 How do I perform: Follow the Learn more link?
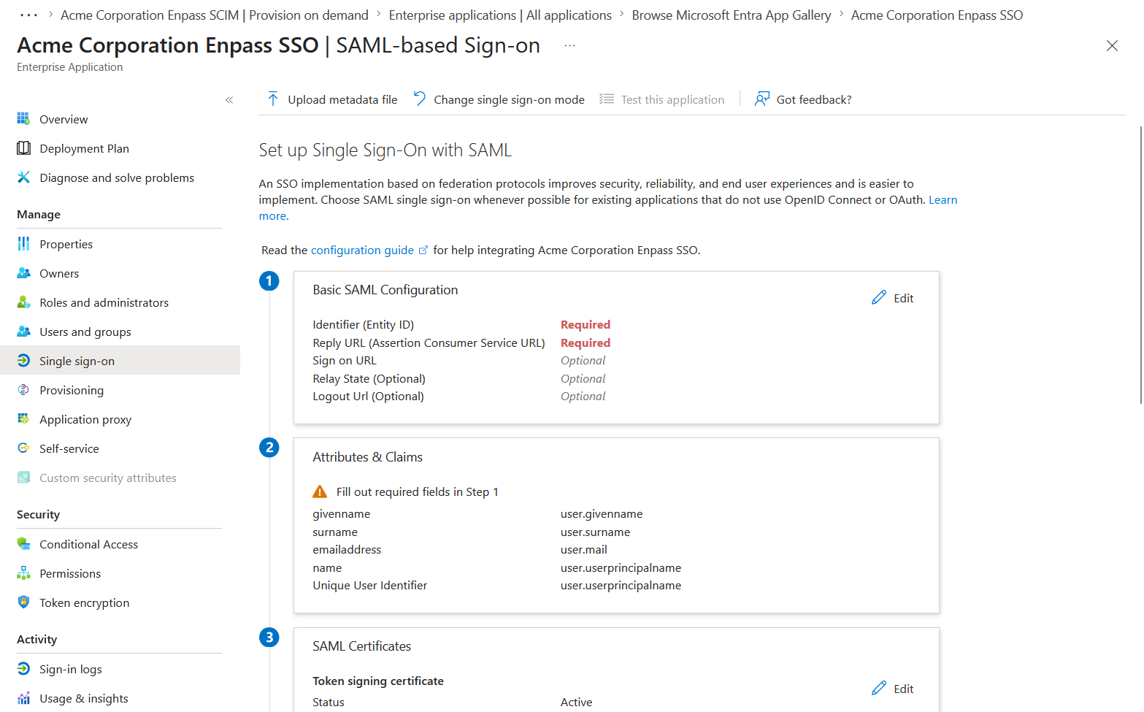click(943, 200)
